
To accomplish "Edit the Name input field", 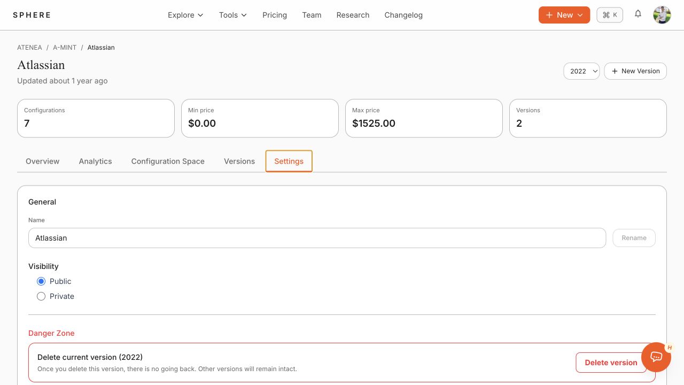I will coord(317,238).
